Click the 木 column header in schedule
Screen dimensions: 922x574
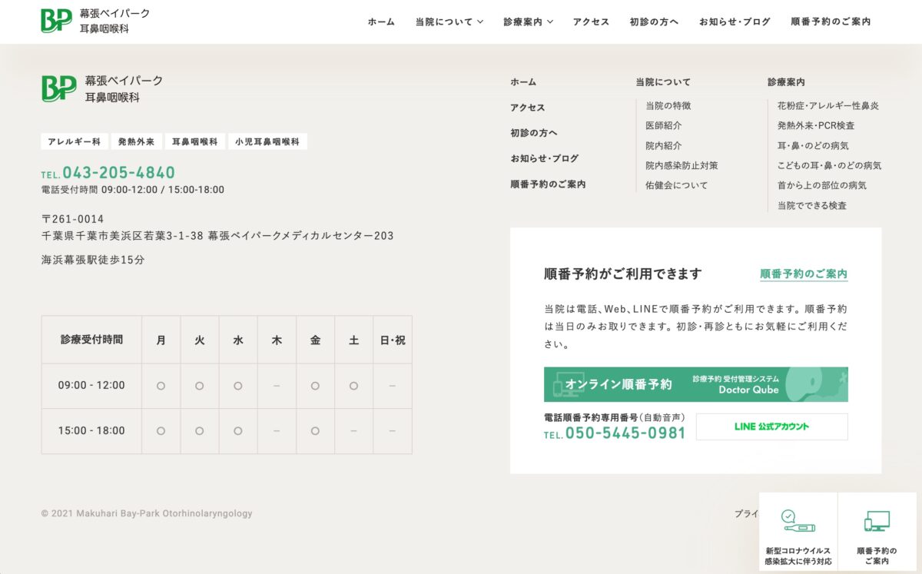277,340
